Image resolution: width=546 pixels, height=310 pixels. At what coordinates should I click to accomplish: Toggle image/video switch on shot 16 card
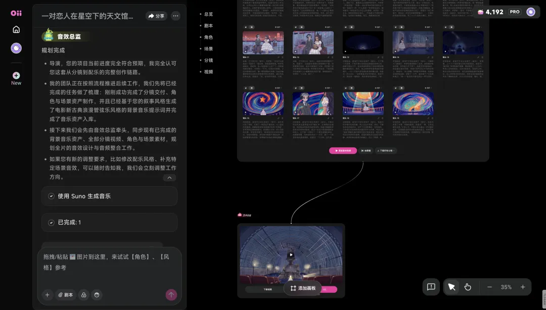(249, 88)
